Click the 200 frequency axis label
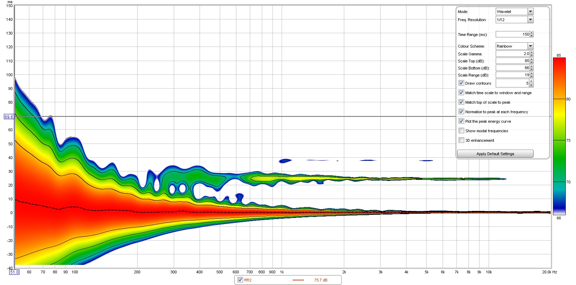The width and height of the screenshot is (576, 285). (137, 272)
